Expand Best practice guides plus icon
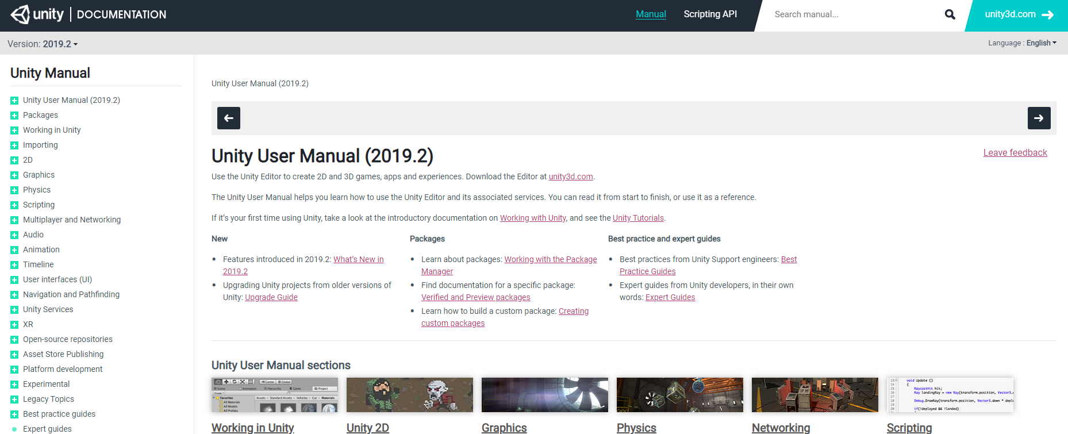 pyautogui.click(x=14, y=414)
